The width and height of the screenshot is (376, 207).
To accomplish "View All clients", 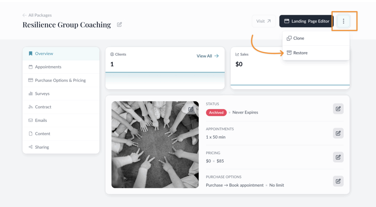I will pos(207,56).
